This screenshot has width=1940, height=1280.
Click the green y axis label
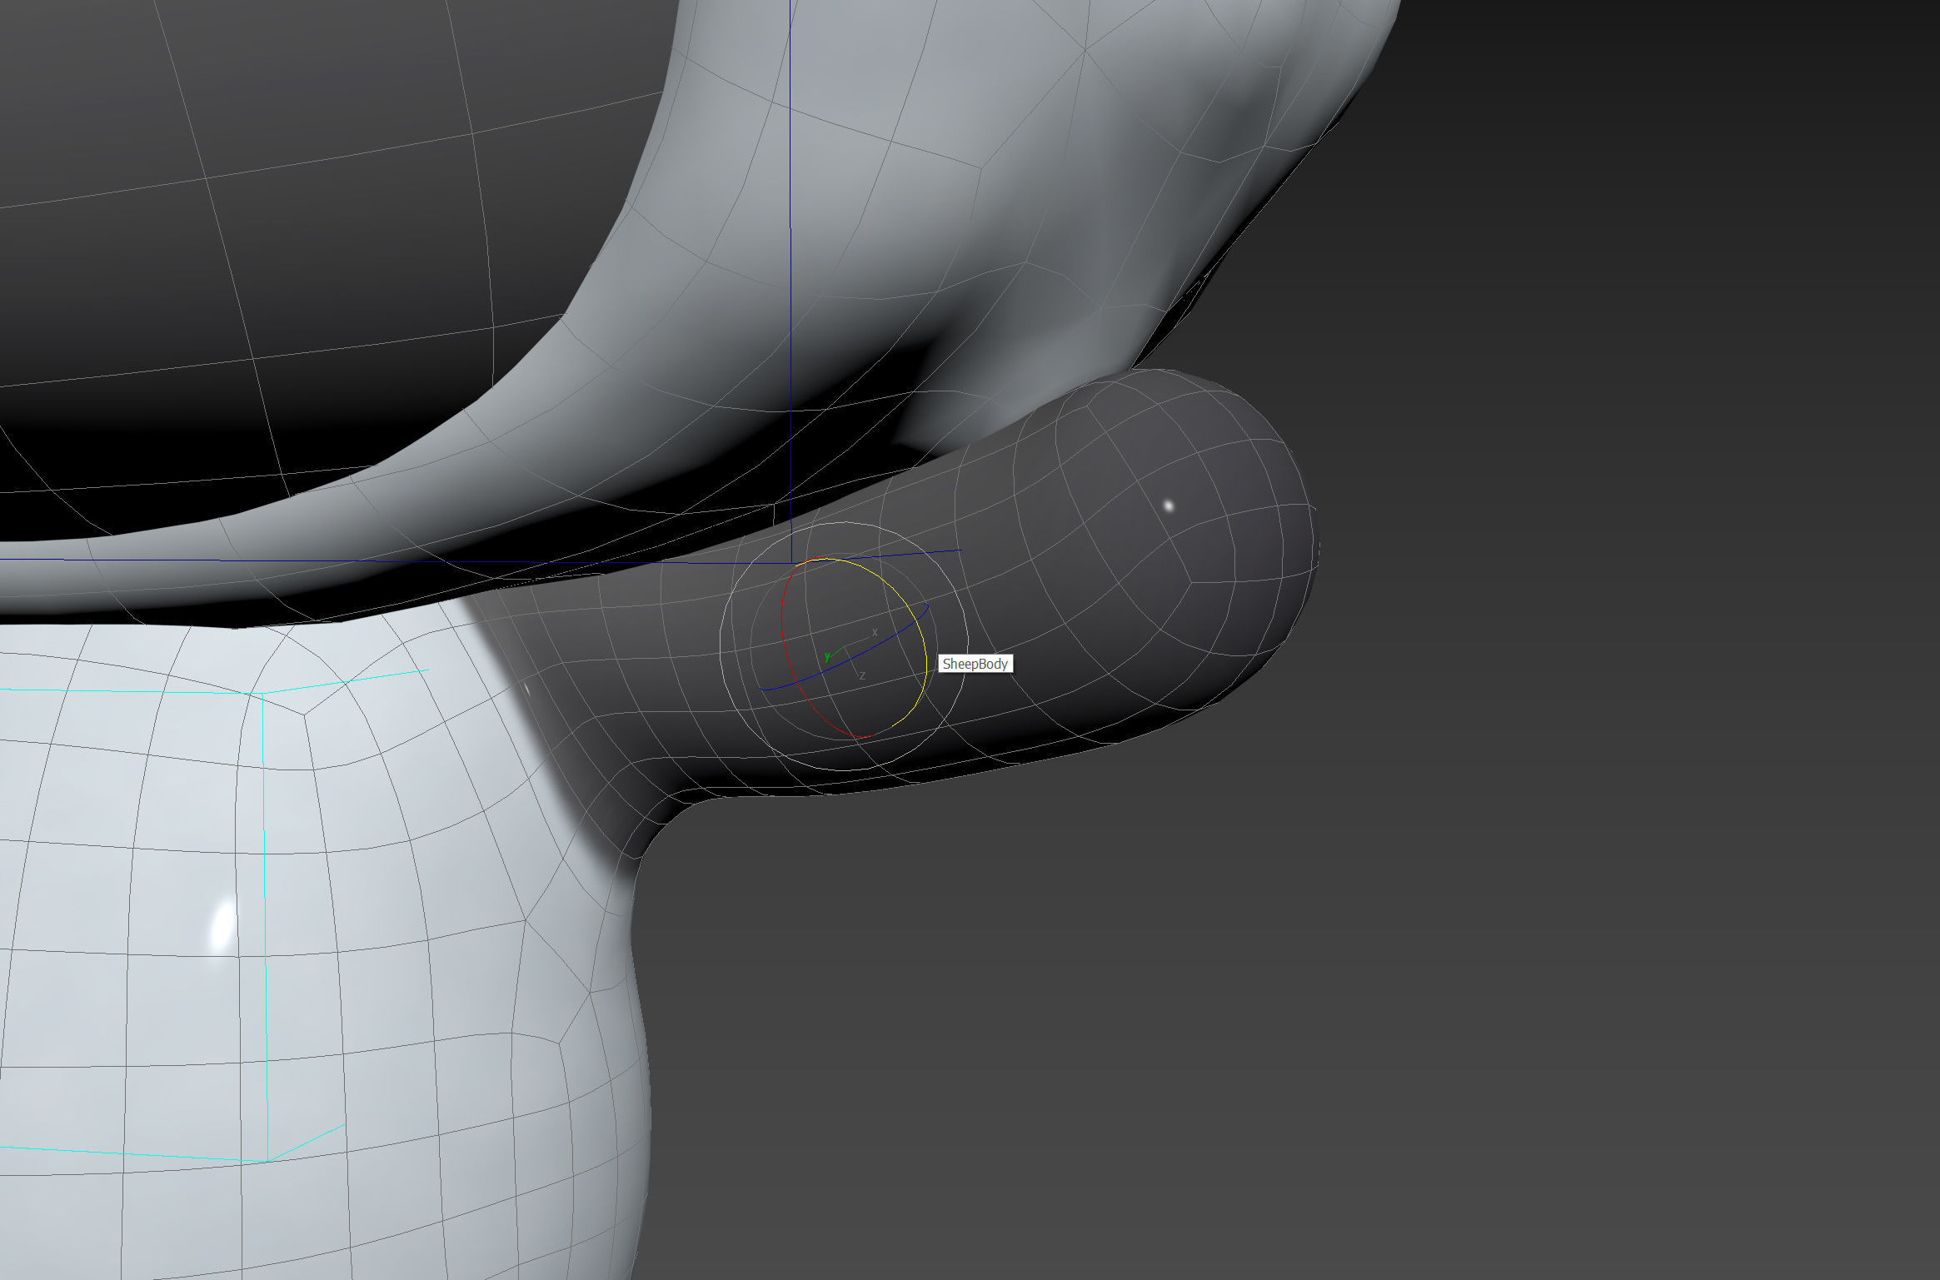tap(827, 657)
